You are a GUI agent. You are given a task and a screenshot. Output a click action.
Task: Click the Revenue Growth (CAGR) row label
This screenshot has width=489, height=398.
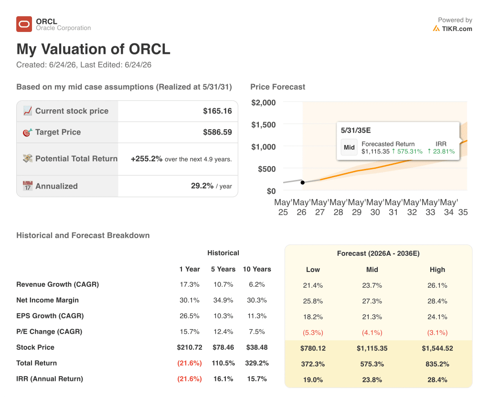point(58,284)
